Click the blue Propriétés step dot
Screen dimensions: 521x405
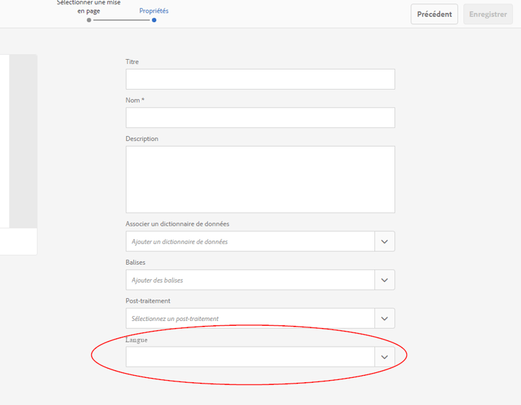(x=154, y=20)
